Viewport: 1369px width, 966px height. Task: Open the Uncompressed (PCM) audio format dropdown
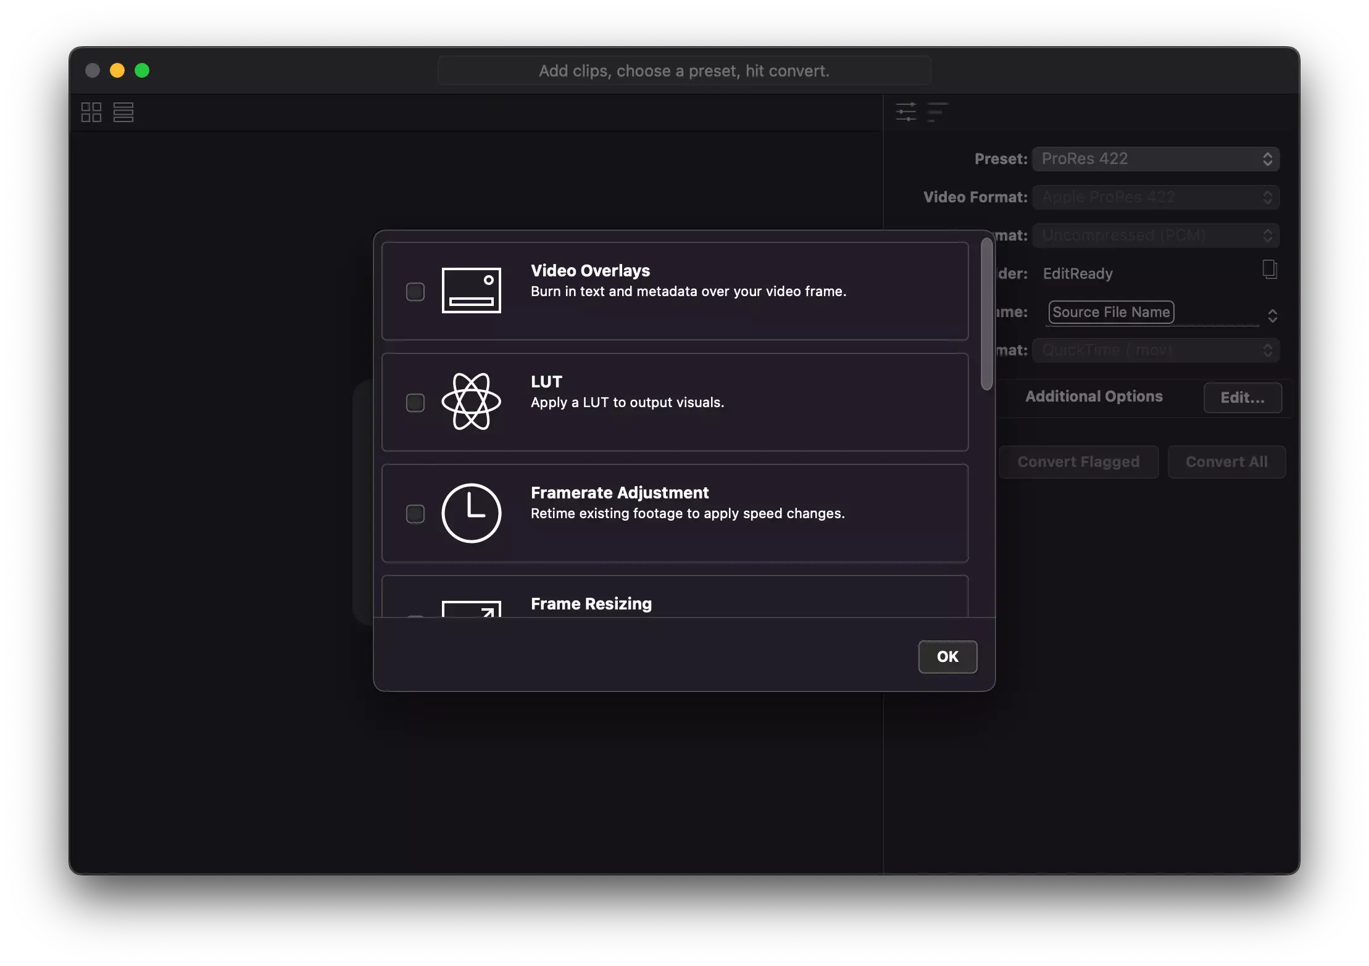point(1155,236)
